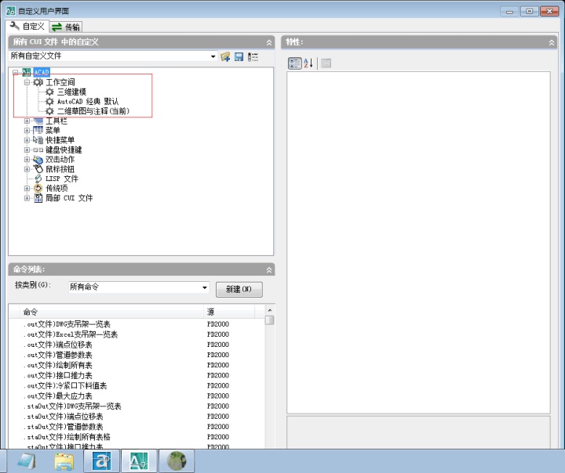
Task: Expand the 键盘快捷键 tree node
Action: pyautogui.click(x=27, y=150)
